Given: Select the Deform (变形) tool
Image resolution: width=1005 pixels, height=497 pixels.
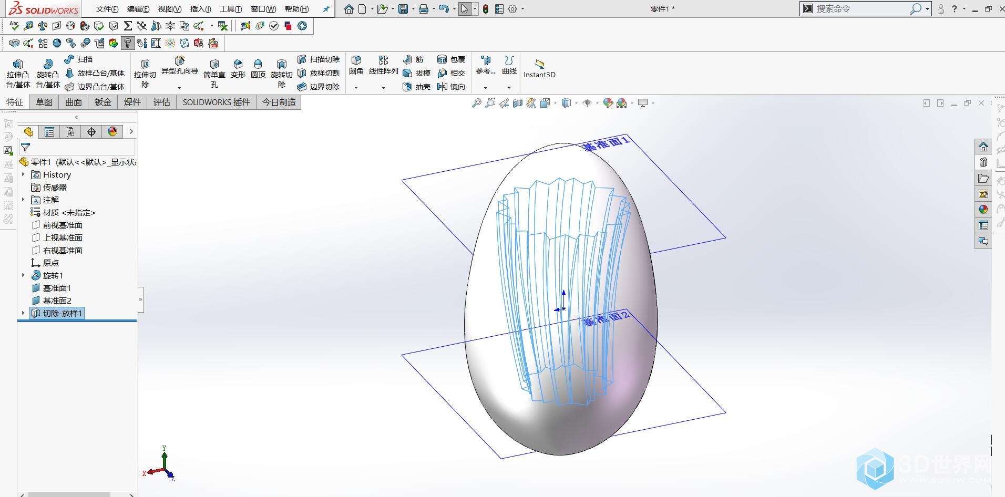Looking at the screenshot, I should tap(238, 69).
